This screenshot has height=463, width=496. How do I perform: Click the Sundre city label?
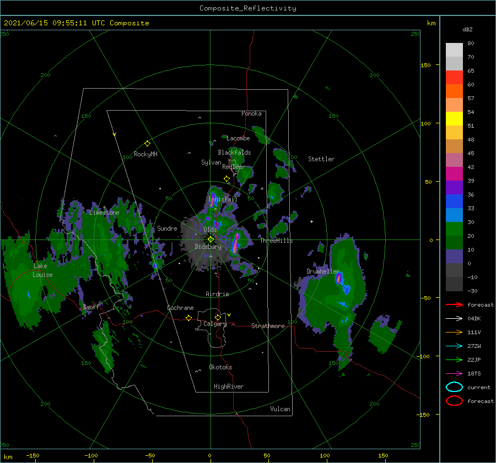(167, 228)
